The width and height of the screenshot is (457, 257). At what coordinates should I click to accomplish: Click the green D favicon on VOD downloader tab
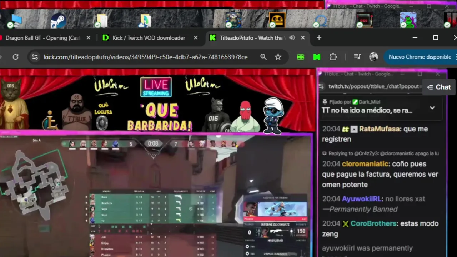click(x=105, y=37)
